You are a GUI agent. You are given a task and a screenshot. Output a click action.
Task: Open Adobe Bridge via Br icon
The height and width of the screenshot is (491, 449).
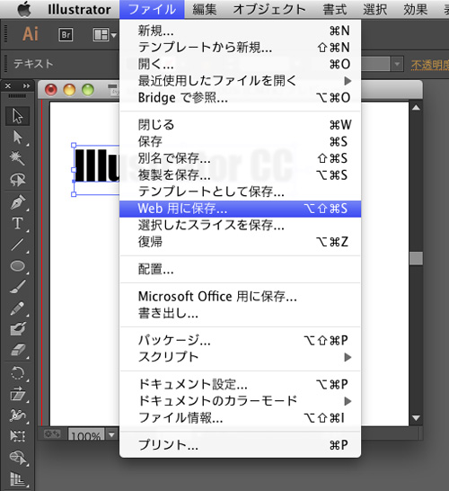(66, 34)
